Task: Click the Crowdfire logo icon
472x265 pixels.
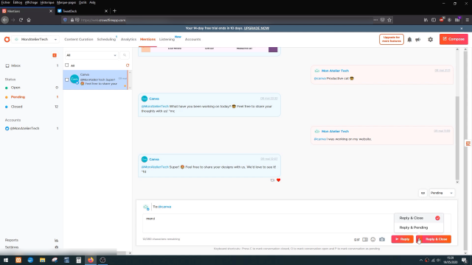Action: pyautogui.click(x=7, y=39)
